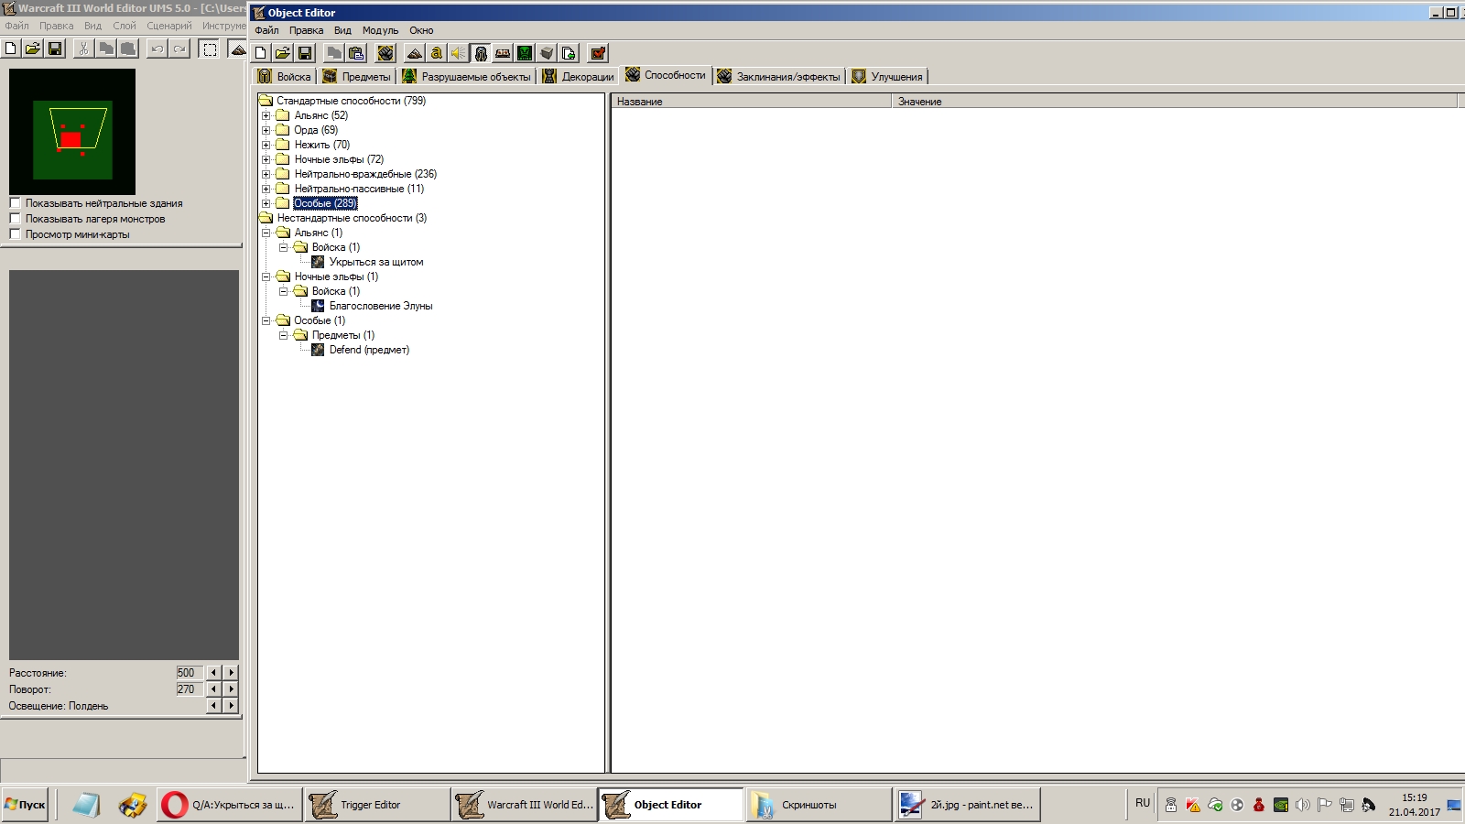The width and height of the screenshot is (1465, 824).
Task: Expand the Нежить (70) folder
Action: point(266,145)
